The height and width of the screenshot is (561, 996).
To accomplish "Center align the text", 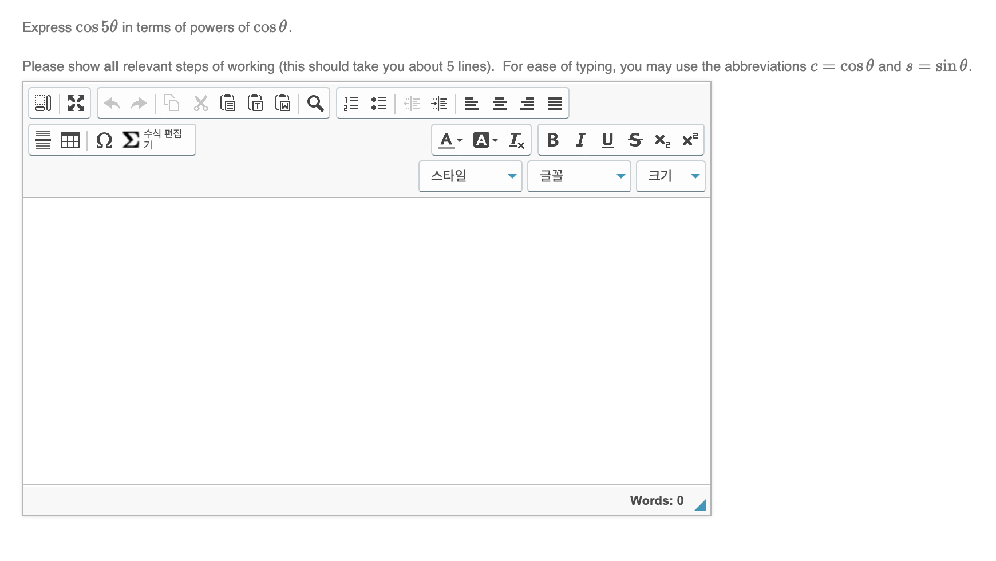I will pos(500,103).
